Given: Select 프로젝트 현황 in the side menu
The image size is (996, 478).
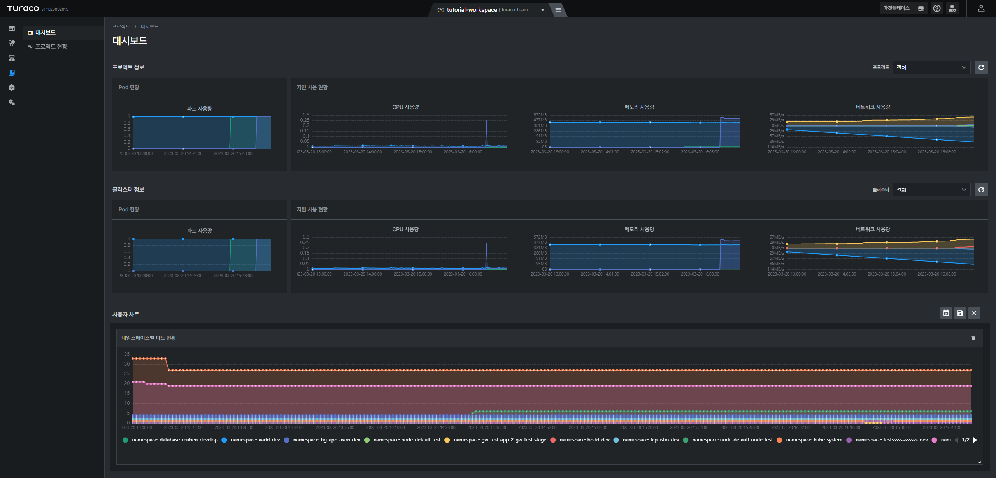Looking at the screenshot, I should pos(64,47).
